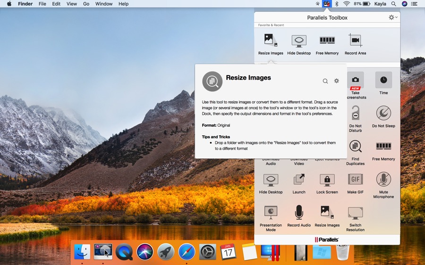Launch Siri from the Dock

pos(145,252)
